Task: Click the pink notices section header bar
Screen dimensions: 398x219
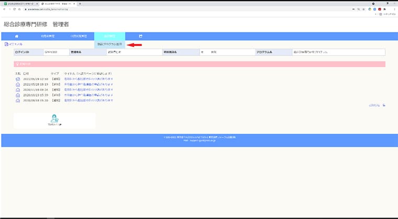Action: click(x=200, y=64)
